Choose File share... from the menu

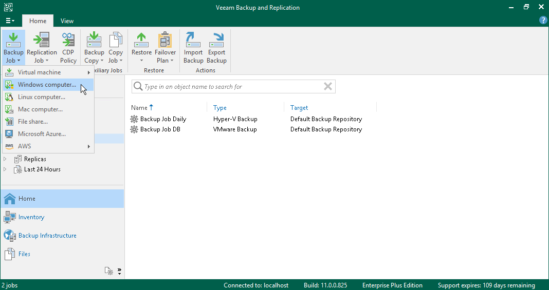coord(48,122)
